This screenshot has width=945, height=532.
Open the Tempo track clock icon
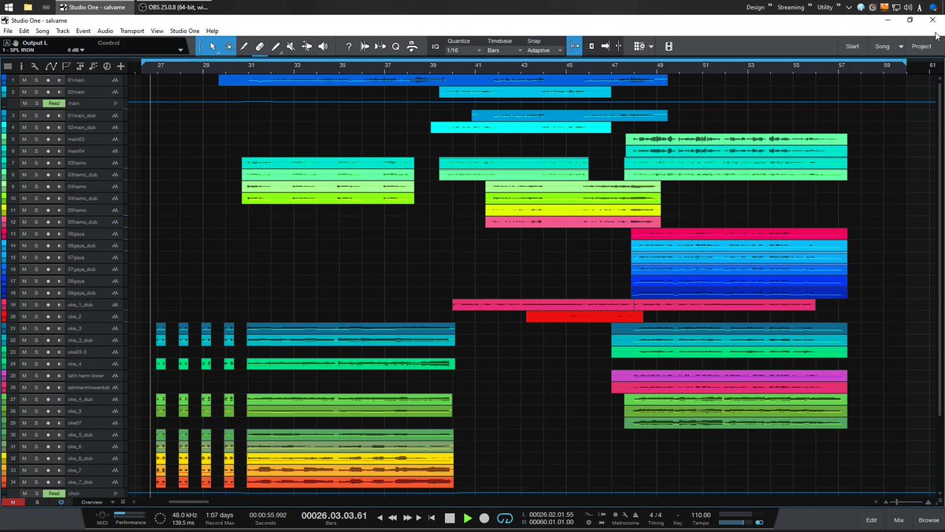coord(106,66)
